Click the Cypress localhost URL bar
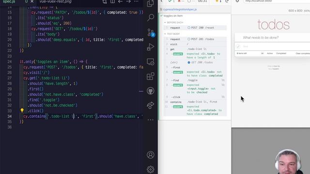 (x=277, y=1)
